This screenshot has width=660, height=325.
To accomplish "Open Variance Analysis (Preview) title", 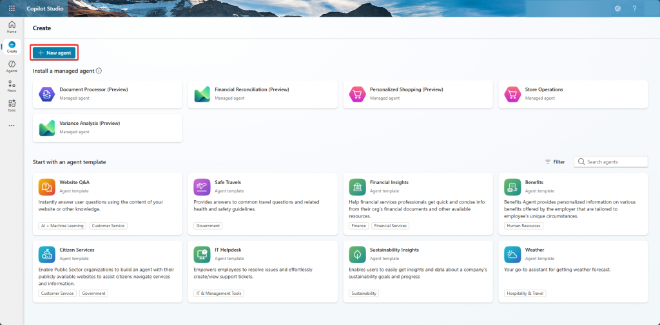I will point(90,123).
